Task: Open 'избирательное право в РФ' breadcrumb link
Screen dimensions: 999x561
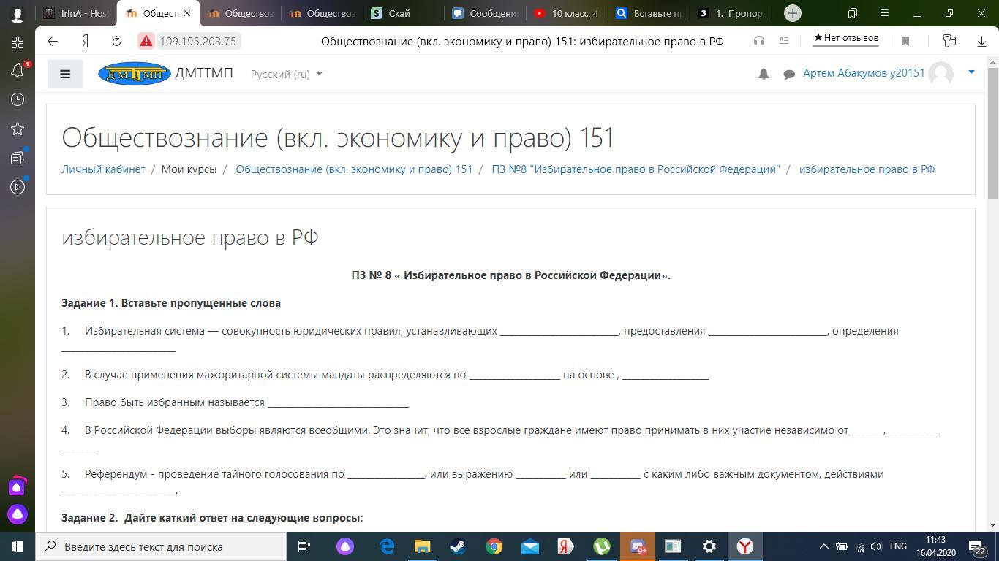Action: (x=867, y=169)
